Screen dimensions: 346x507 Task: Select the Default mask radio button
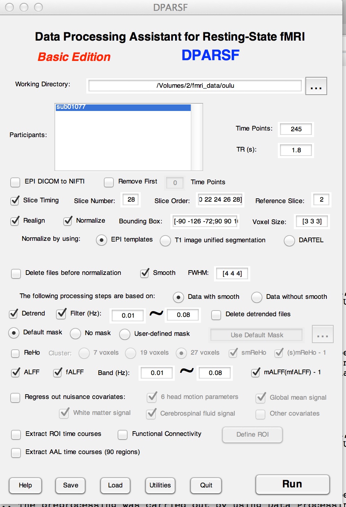[x=14, y=333]
